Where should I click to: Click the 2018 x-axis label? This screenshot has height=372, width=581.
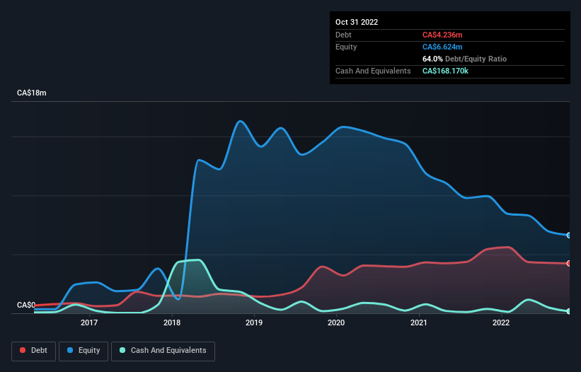(172, 322)
